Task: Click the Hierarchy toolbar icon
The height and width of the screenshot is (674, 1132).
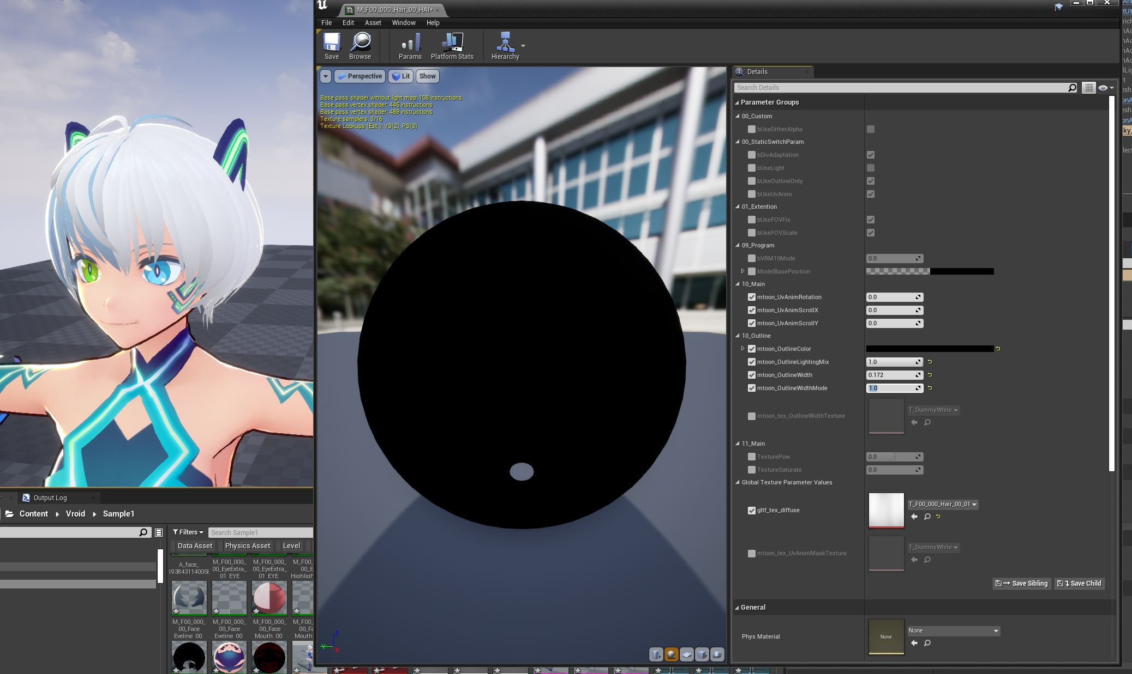Action: pyautogui.click(x=504, y=46)
